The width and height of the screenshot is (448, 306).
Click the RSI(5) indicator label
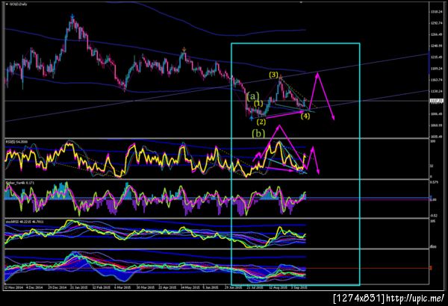[x=17, y=142]
